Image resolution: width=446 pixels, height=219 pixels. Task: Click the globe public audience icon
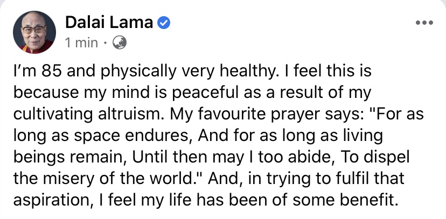tap(119, 43)
